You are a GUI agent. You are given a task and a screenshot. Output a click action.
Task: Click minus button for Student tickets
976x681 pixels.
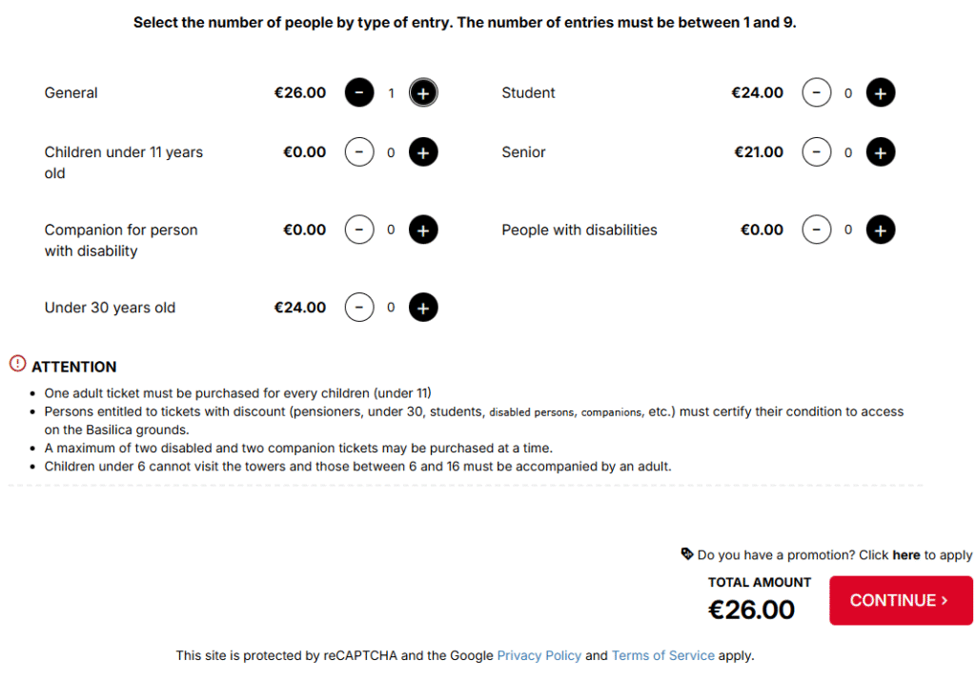[x=817, y=93]
